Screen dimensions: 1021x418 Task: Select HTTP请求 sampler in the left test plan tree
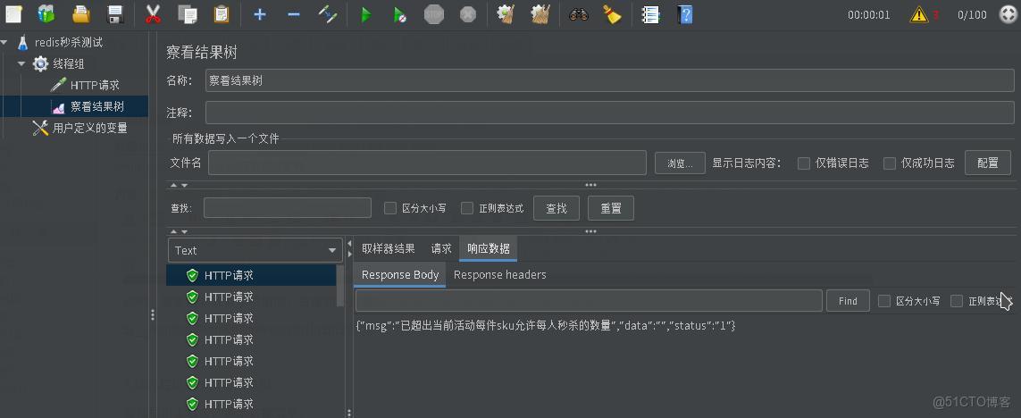tap(95, 85)
